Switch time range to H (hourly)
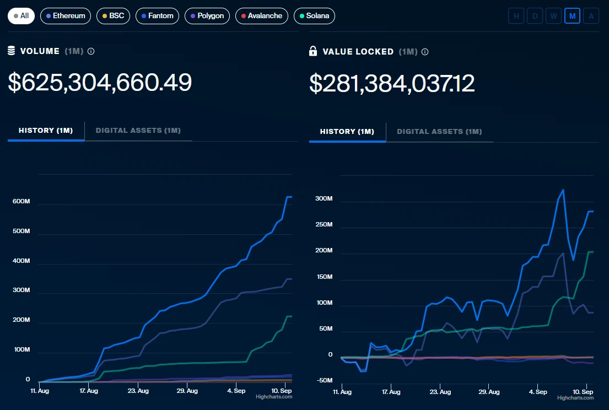The image size is (609, 410). point(516,16)
